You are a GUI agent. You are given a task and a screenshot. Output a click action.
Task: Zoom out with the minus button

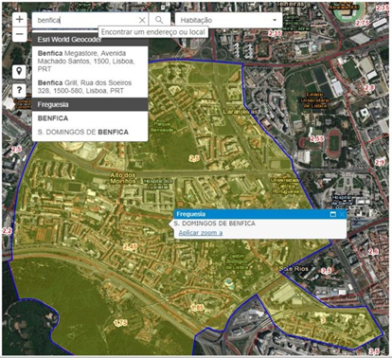[20, 34]
